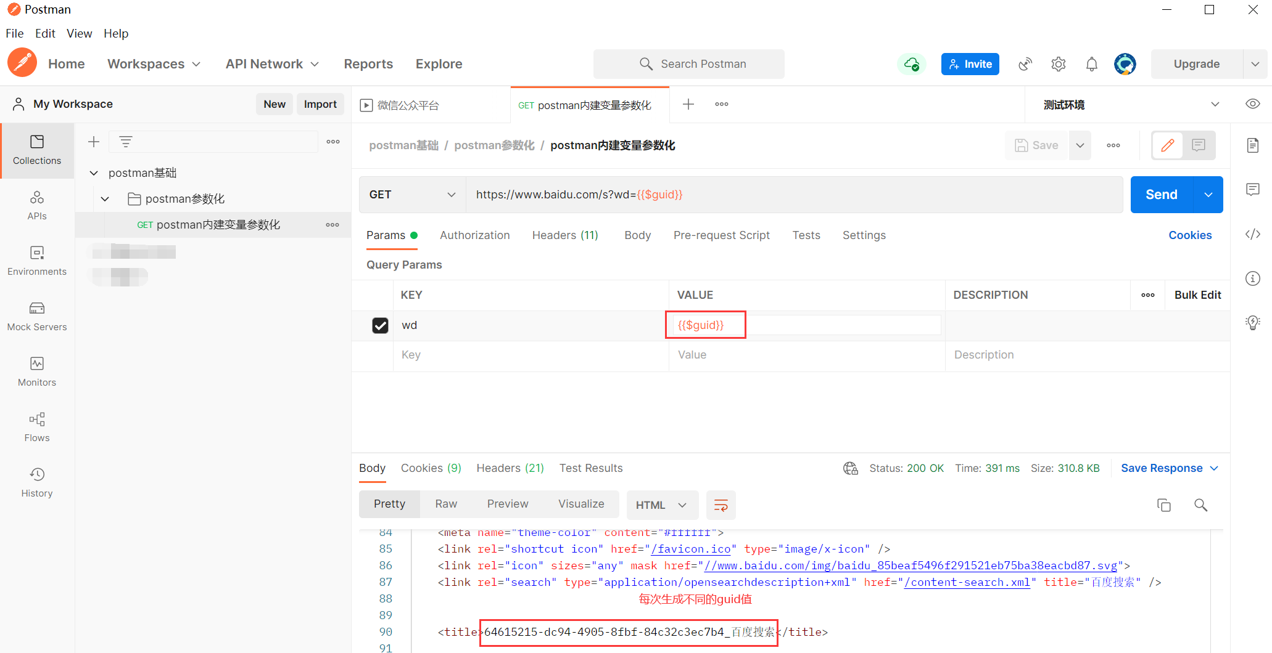The height and width of the screenshot is (653, 1272).
Task: Open the Mock Servers sidebar panel
Action: [x=37, y=317]
